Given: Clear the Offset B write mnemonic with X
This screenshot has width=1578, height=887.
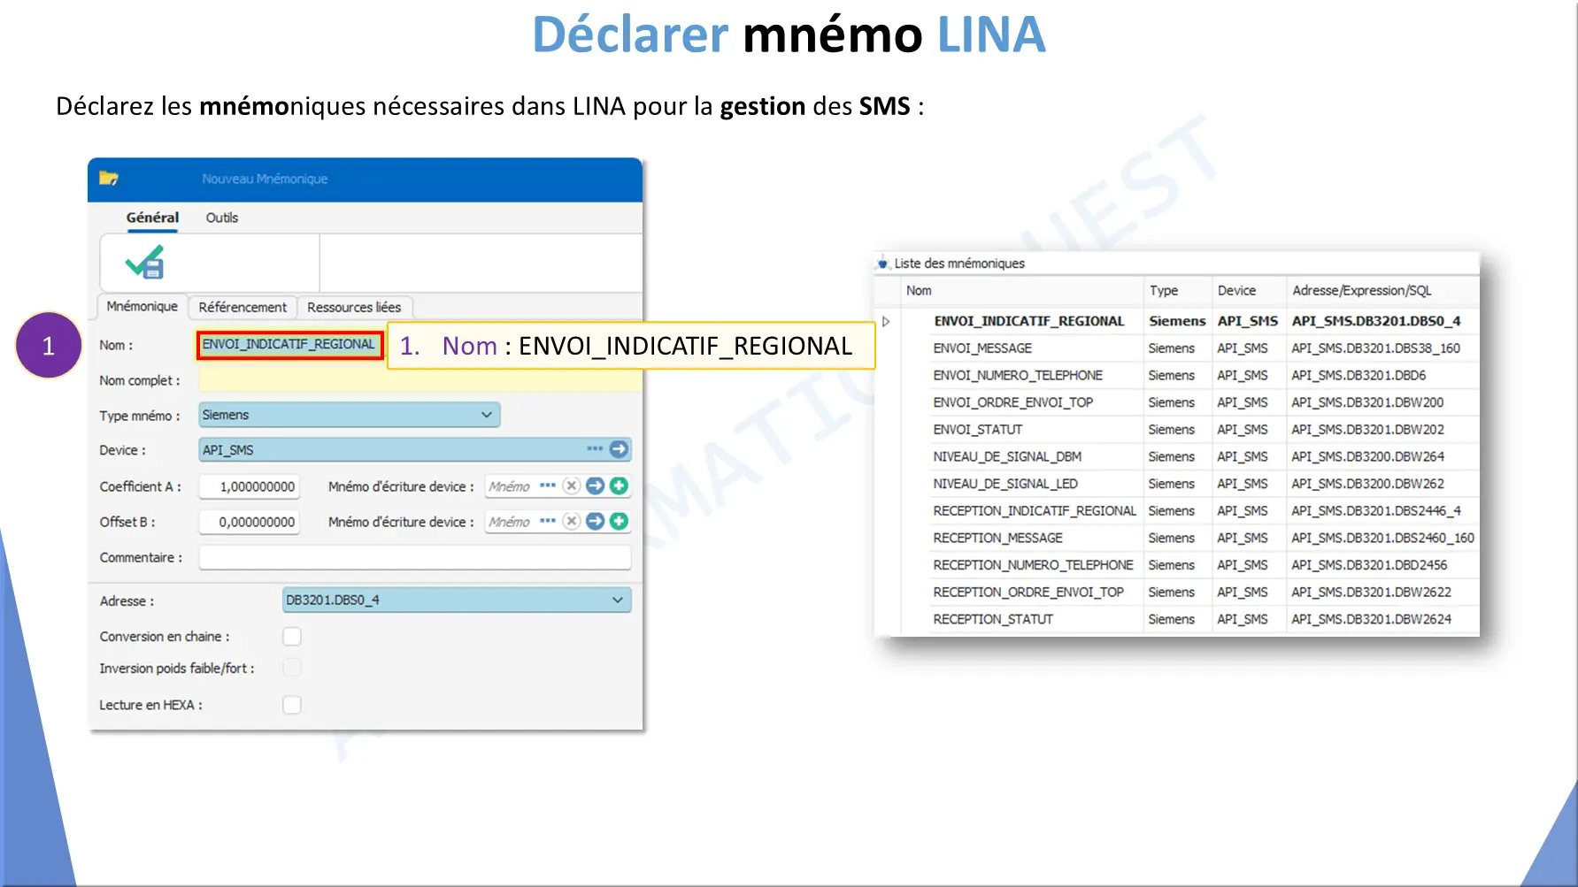Looking at the screenshot, I should coord(572,522).
